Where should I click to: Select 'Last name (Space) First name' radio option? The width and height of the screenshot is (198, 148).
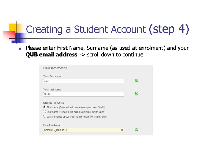(45, 112)
